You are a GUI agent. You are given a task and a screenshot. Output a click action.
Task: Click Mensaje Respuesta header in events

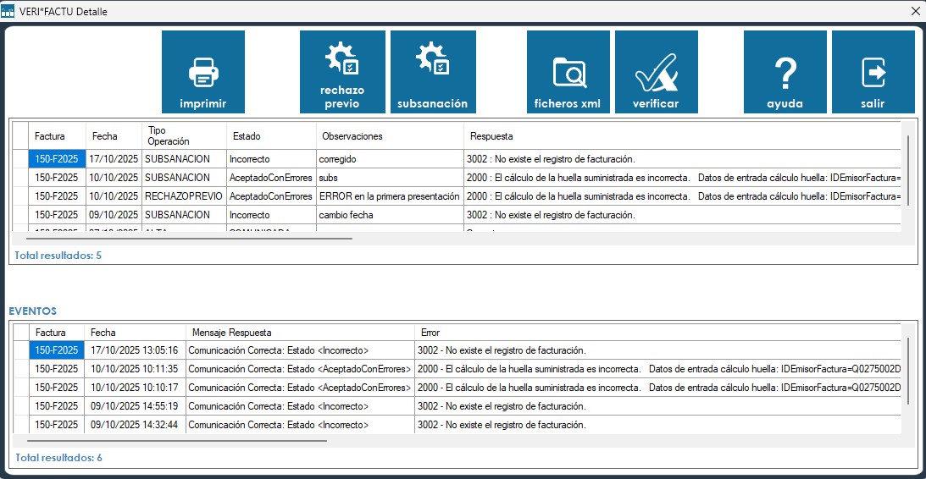coord(232,333)
